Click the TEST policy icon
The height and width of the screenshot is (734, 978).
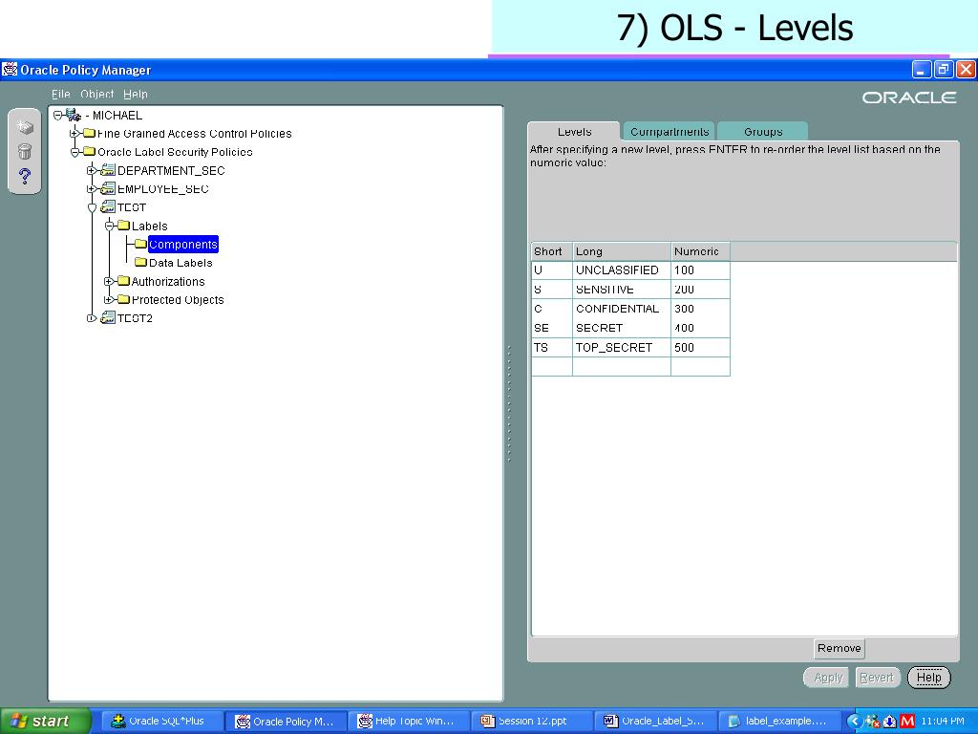(108, 207)
